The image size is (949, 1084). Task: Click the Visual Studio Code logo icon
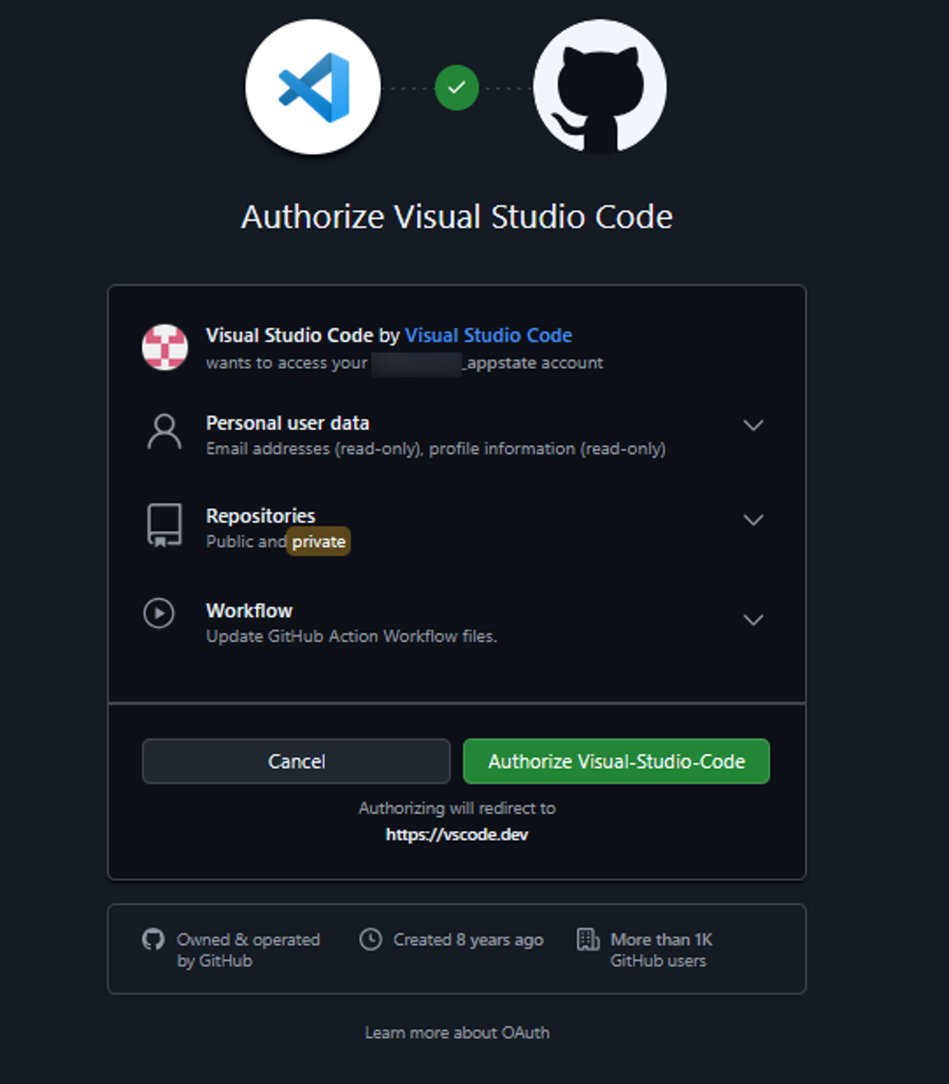[311, 86]
